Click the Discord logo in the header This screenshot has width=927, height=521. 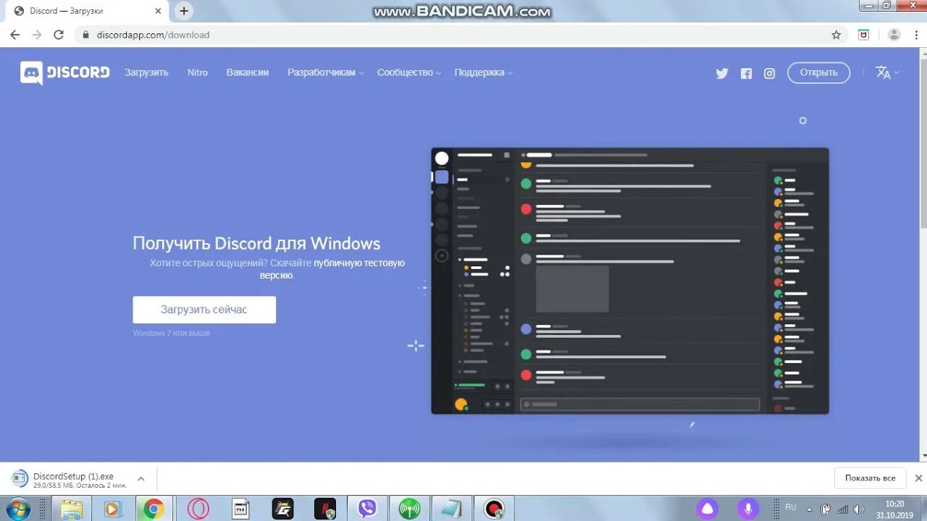pos(65,72)
